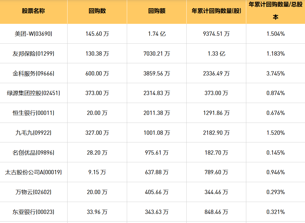The image size is (305, 223).
Task: Select the 绿源集团控股(02451) stock name cell
Action: tap(33, 93)
